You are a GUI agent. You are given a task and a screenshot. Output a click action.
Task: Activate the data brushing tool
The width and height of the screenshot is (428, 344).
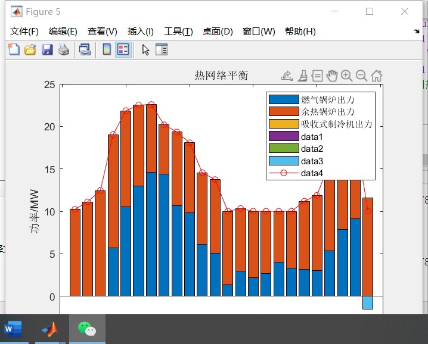coord(302,76)
